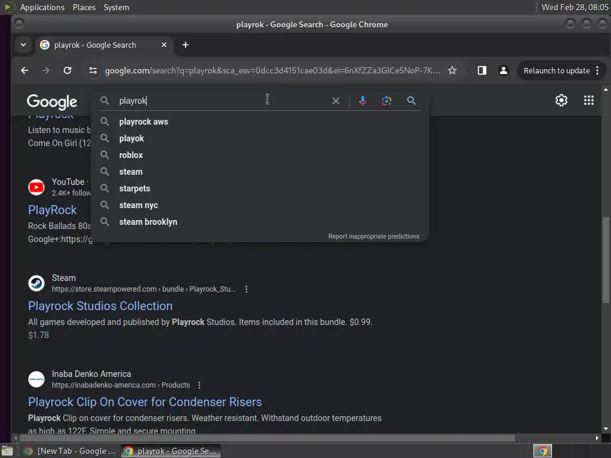Click the steampowered.com result URL
611x458 pixels.
144,289
